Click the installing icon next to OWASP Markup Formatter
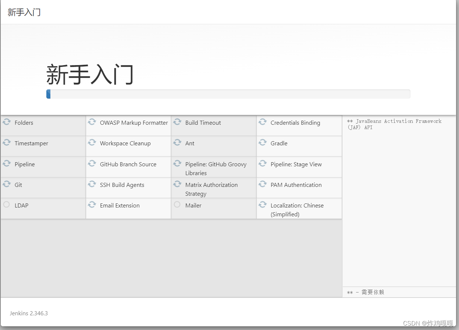Viewport: 459px width, 330px height. point(92,122)
